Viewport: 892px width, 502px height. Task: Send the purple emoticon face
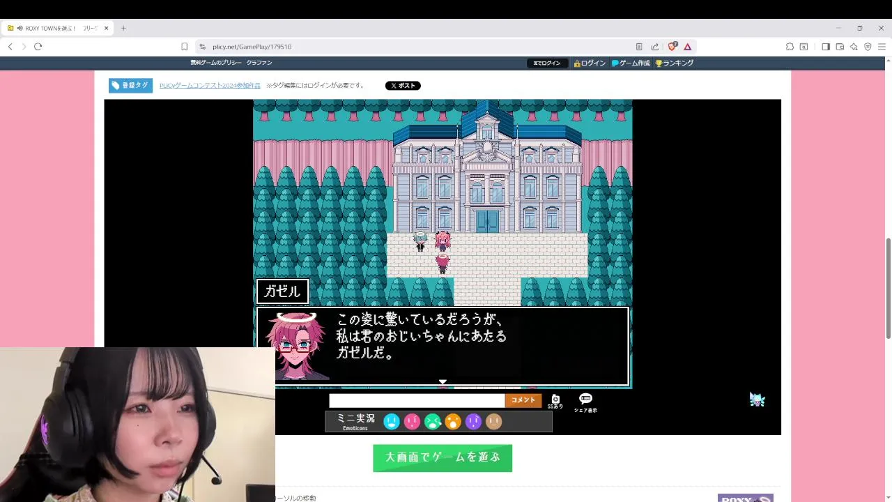pyautogui.click(x=473, y=421)
